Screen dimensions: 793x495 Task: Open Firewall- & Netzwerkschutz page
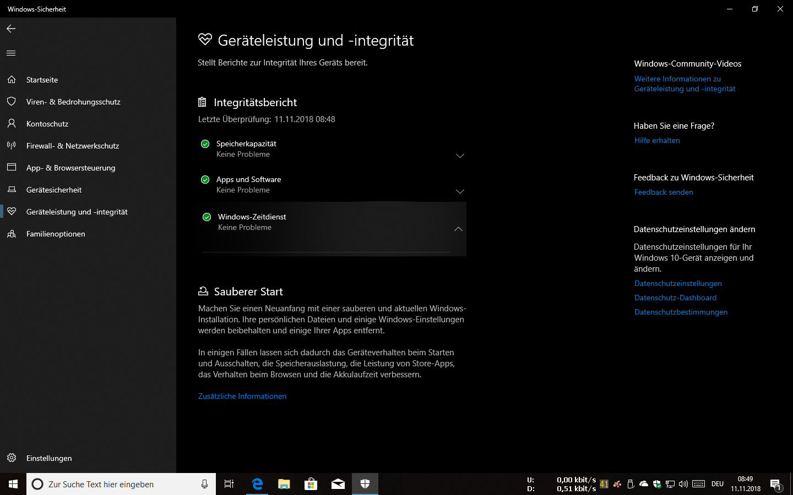pos(88,146)
